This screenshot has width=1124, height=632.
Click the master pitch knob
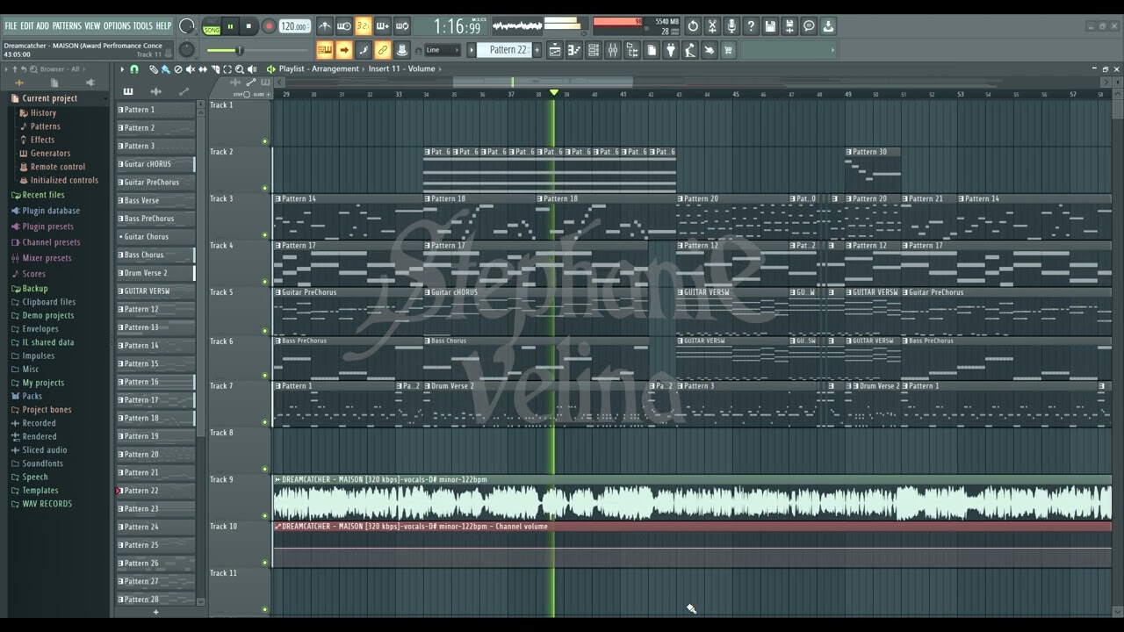pyautogui.click(x=186, y=50)
